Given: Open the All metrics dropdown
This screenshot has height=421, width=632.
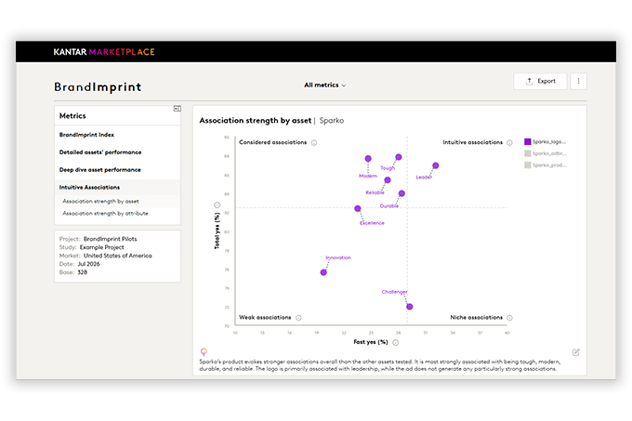Looking at the screenshot, I should pyautogui.click(x=325, y=85).
